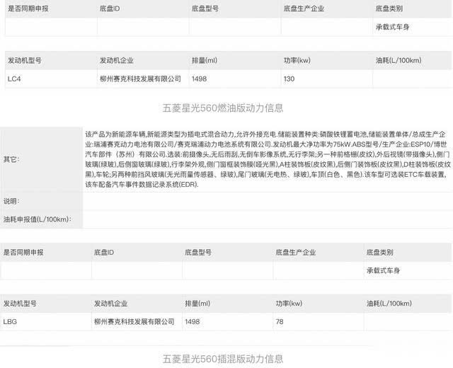This screenshot has height=368, width=453.
Task: Click the 发动机企业 header in LBG table
Action: (110, 304)
